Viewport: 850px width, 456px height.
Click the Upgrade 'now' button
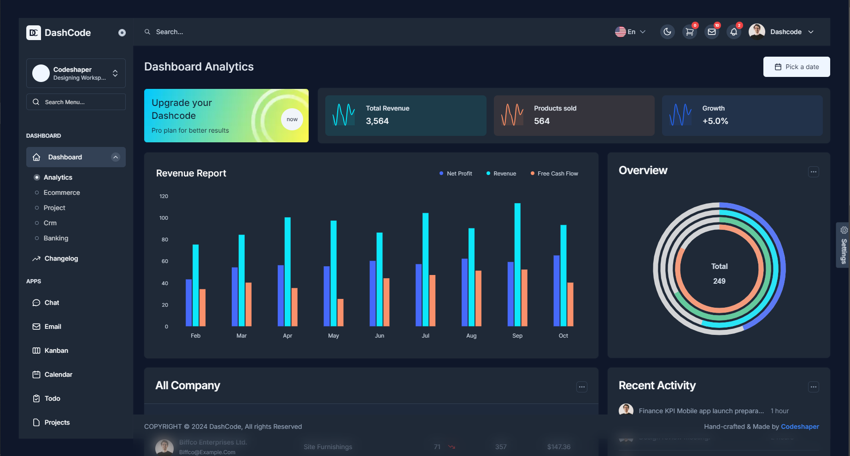point(292,119)
